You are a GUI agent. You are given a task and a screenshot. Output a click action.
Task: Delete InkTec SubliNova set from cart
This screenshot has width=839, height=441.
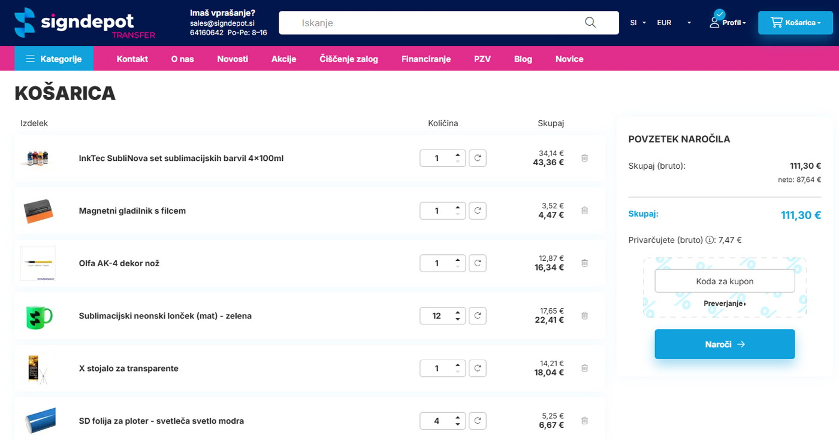tap(584, 158)
